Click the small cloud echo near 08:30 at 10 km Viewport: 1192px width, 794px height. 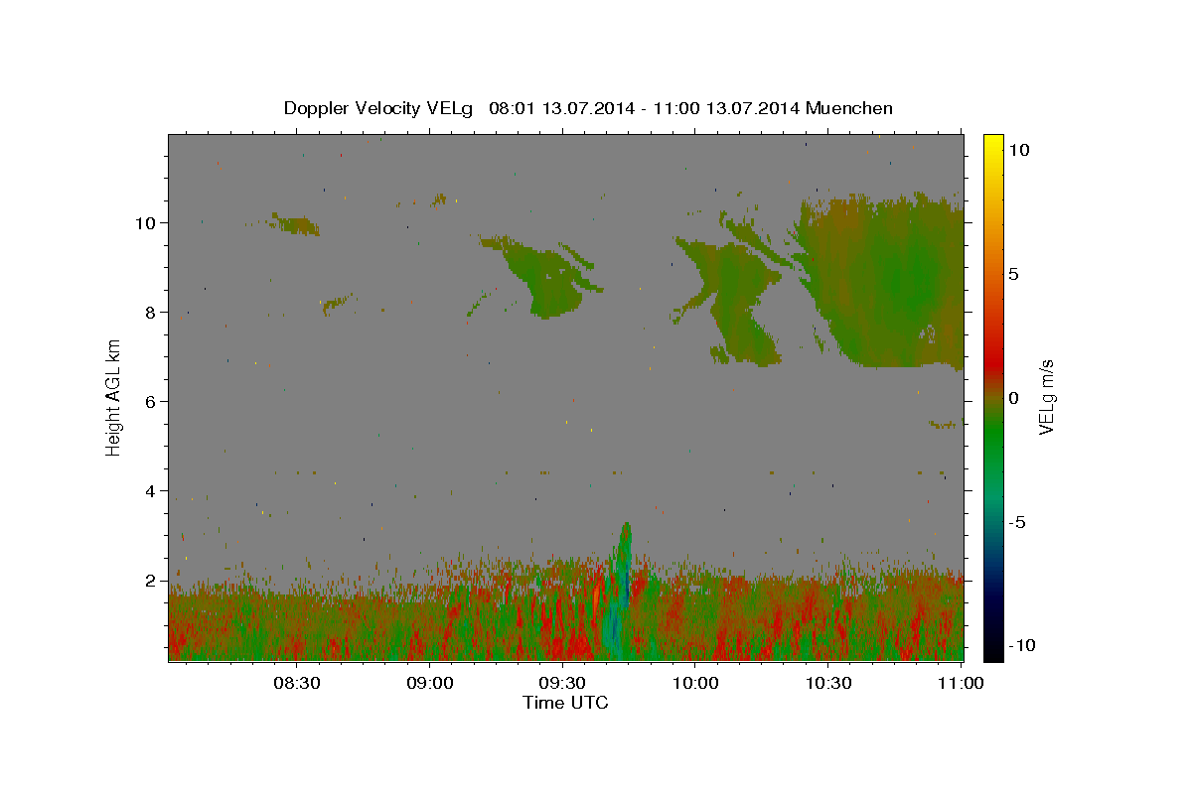click(295, 224)
